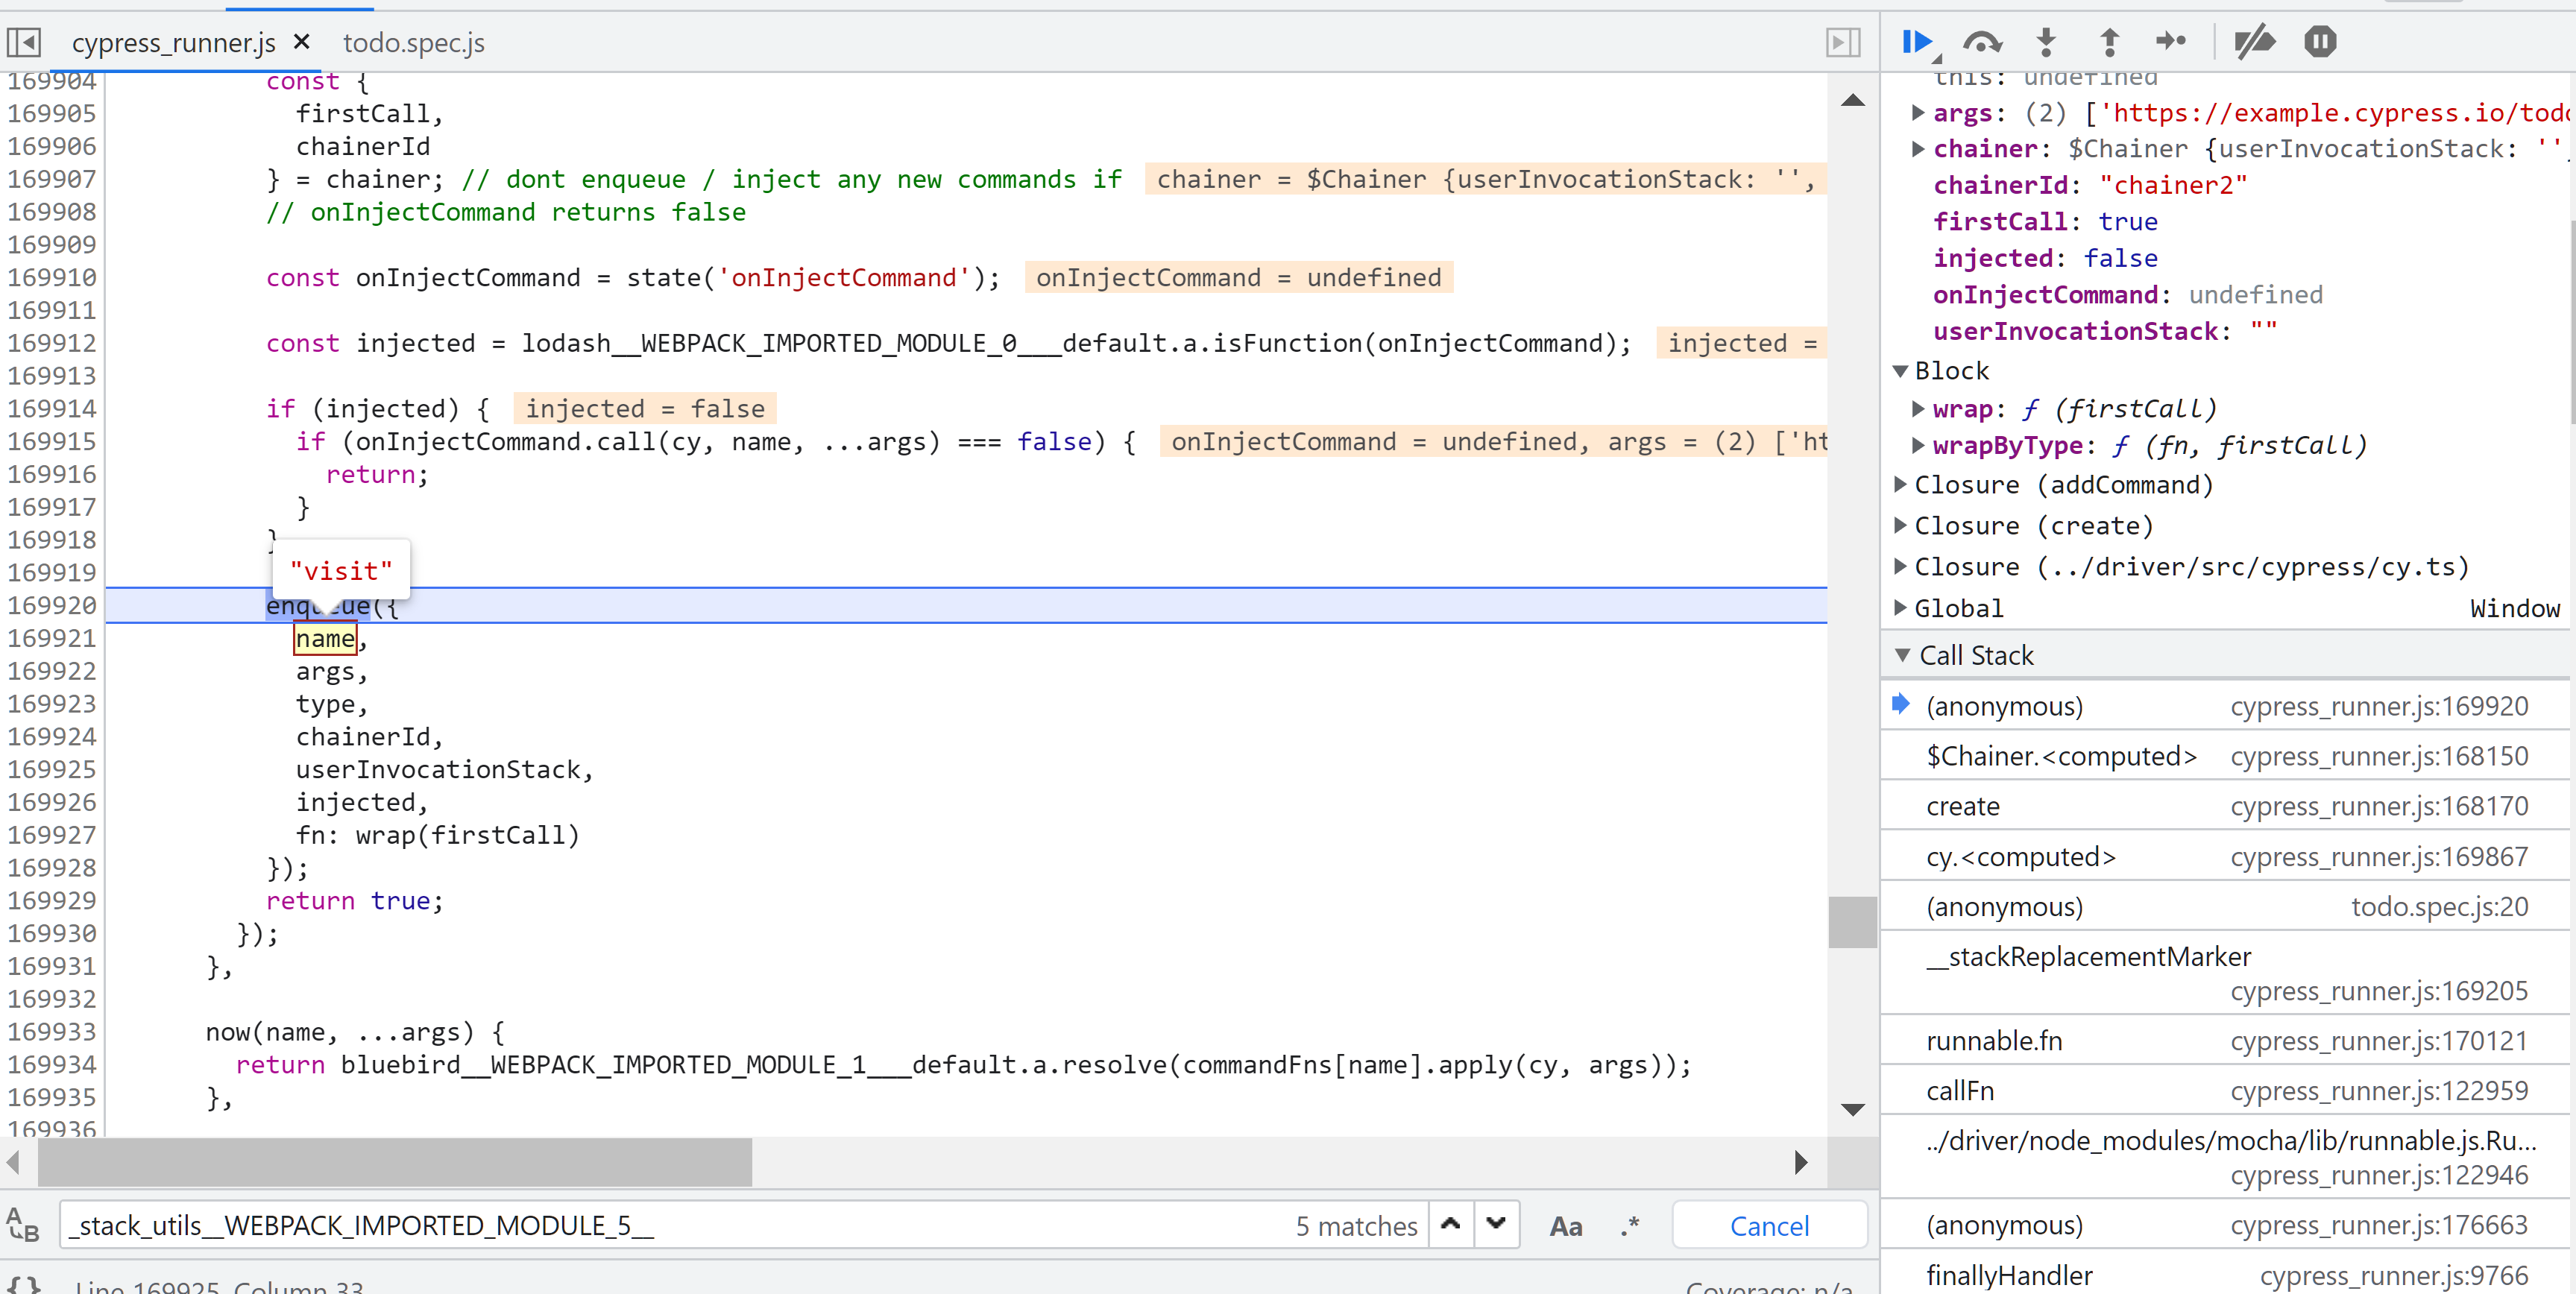Toggle regular expression search
This screenshot has width=2576, height=1294.
[1630, 1226]
